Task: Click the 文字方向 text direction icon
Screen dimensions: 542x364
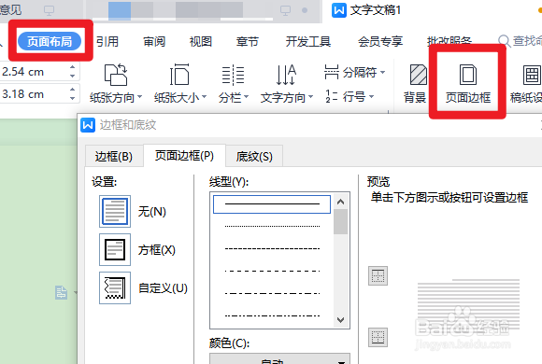Action: [286, 75]
